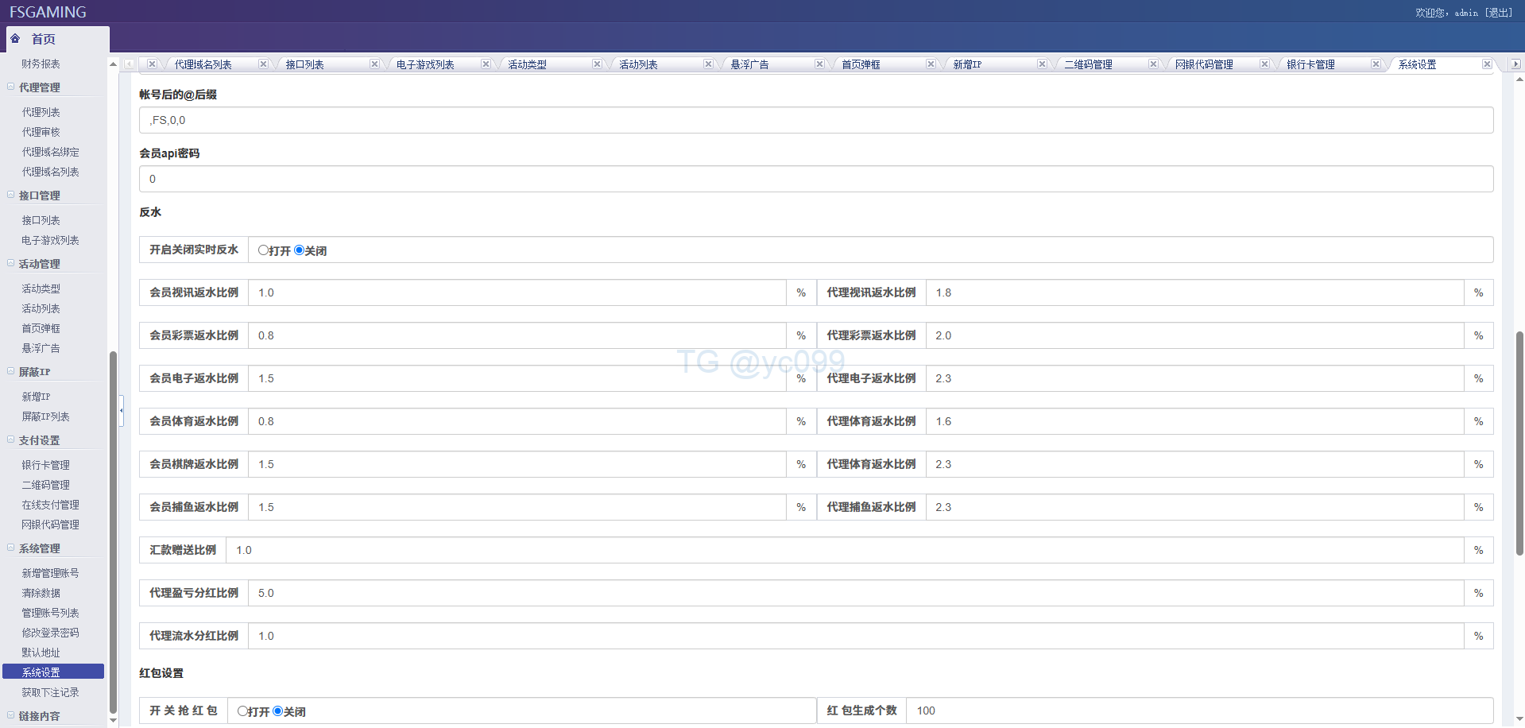Image resolution: width=1525 pixels, height=728 pixels.
Task: Collapse the sidebar using the splitter handle
Action: [x=122, y=410]
